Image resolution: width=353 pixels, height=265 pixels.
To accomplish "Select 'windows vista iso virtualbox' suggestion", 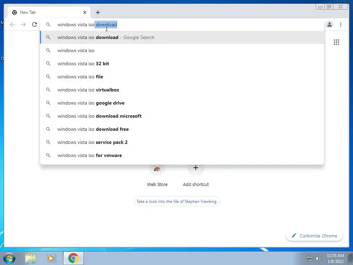I will pos(182,90).
